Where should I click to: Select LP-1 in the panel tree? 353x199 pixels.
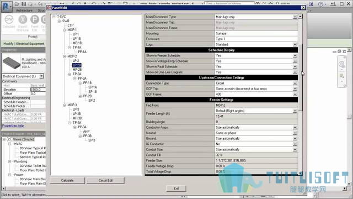click(76, 34)
